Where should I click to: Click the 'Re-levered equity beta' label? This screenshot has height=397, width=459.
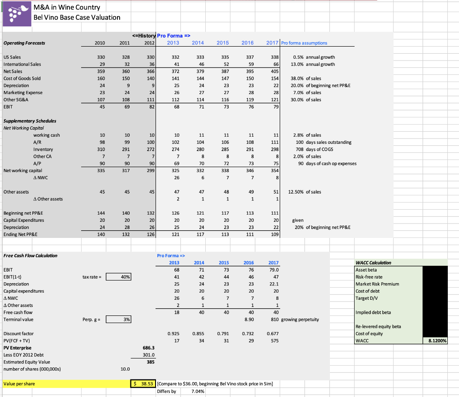coord(378,327)
